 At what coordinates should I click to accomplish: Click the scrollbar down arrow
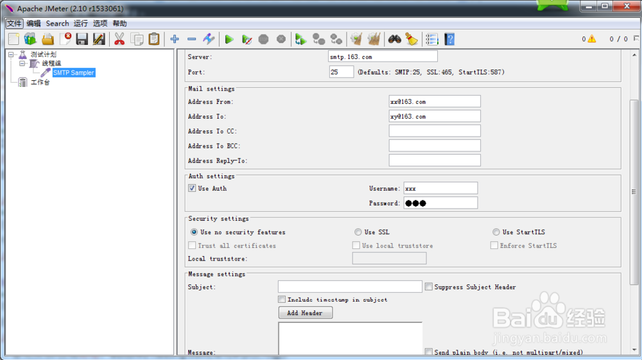tap(634, 350)
